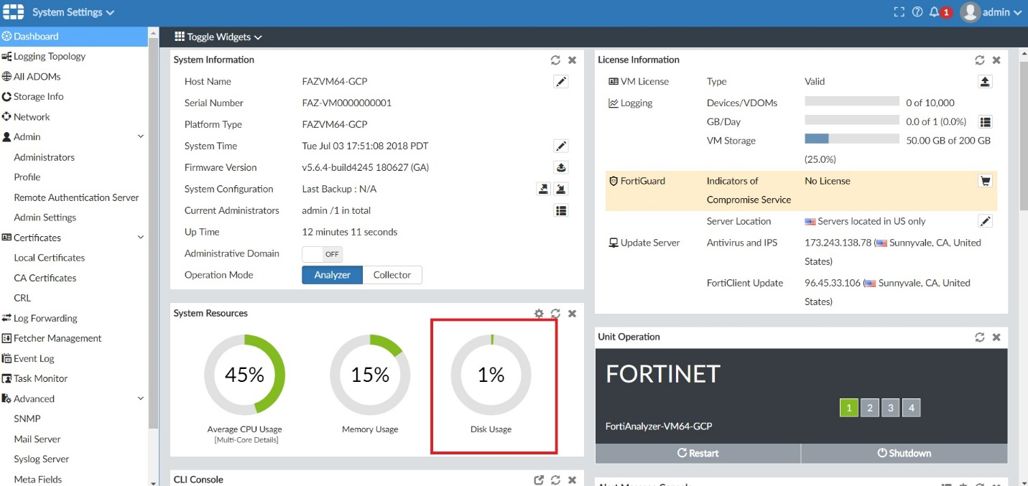
Task: Select Analyzer operation mode
Action: coord(332,275)
